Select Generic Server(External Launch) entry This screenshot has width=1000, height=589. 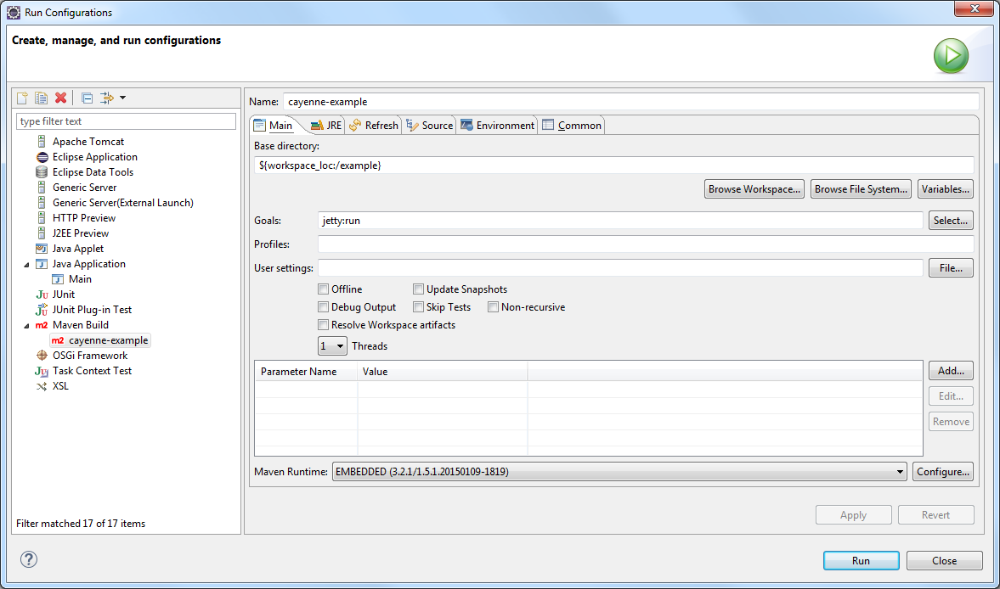coord(122,203)
